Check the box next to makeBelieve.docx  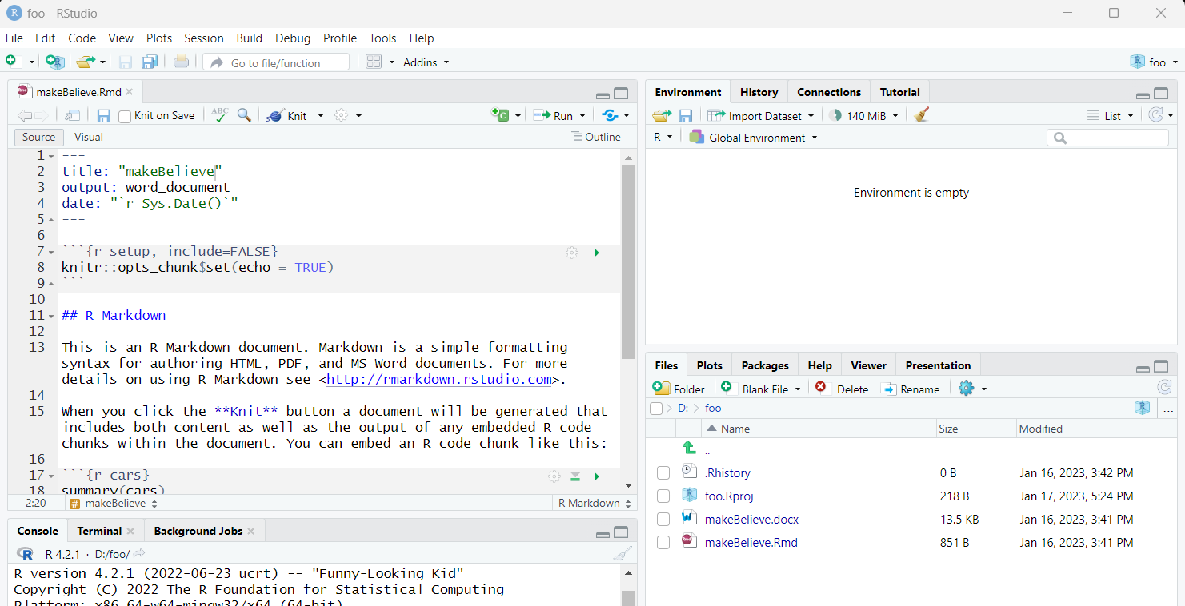(663, 519)
